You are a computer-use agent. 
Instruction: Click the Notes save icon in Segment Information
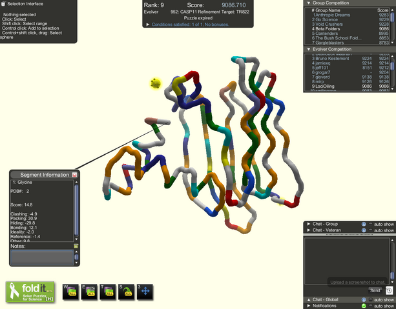[x=76, y=246]
